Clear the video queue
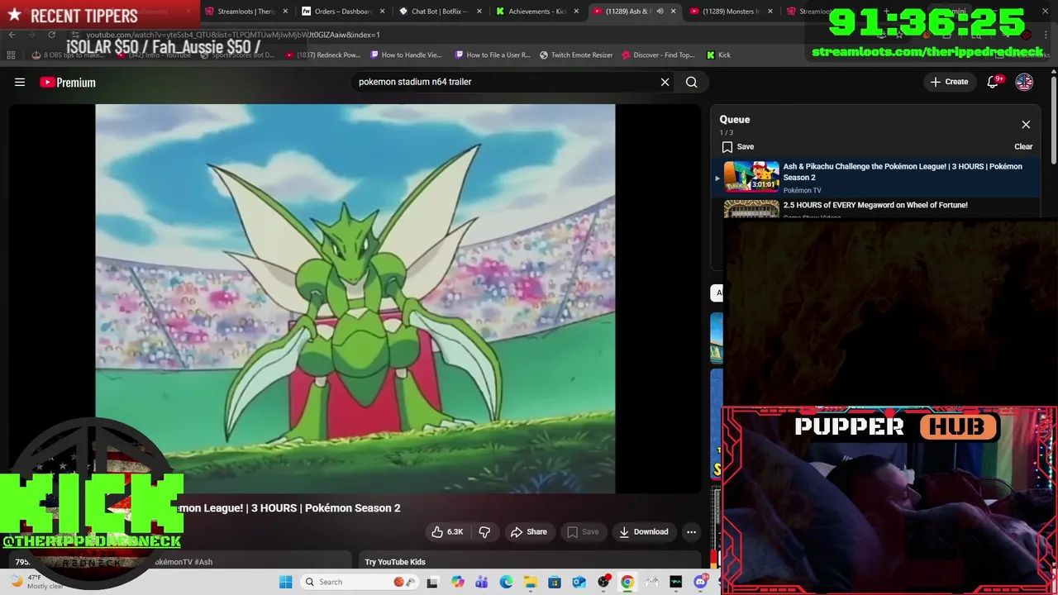Screen dimensions: 1058x595 tap(1023, 146)
